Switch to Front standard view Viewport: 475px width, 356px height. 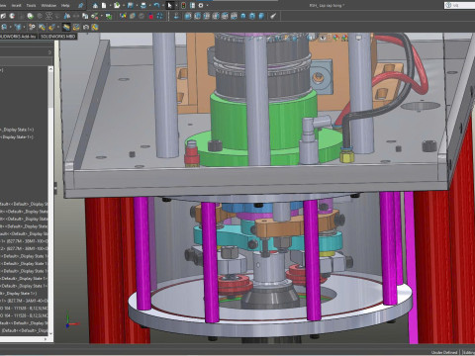pos(188,16)
